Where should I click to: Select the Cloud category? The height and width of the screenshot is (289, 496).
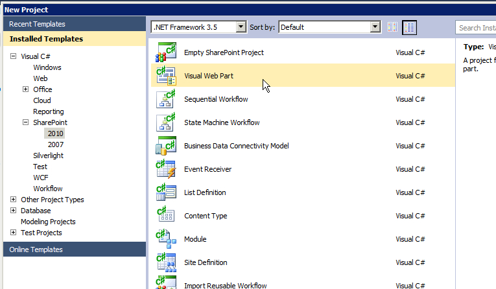click(x=41, y=100)
